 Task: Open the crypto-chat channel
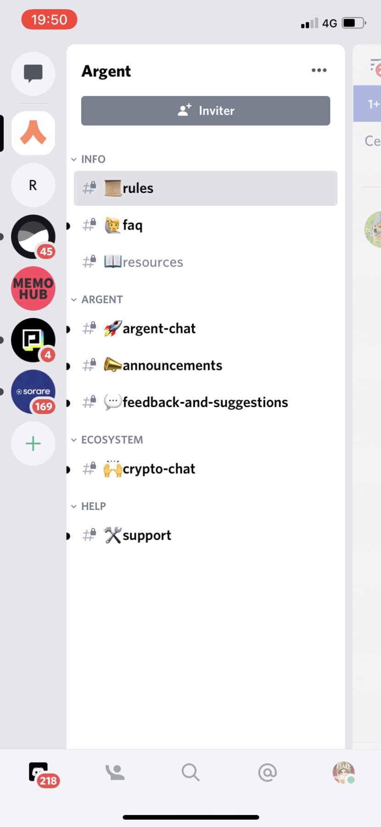149,469
